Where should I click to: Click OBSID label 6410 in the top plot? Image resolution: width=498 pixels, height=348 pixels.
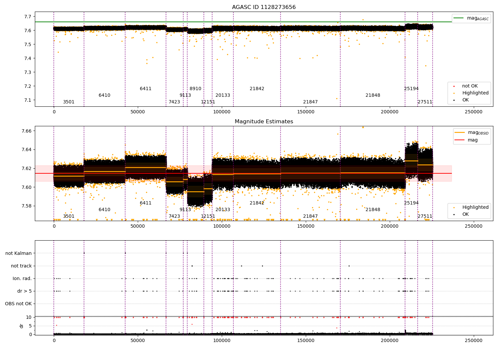tap(104, 95)
